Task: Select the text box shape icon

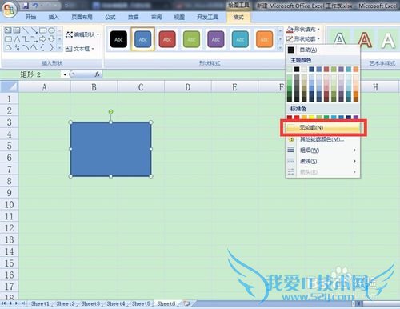Action: [9, 30]
